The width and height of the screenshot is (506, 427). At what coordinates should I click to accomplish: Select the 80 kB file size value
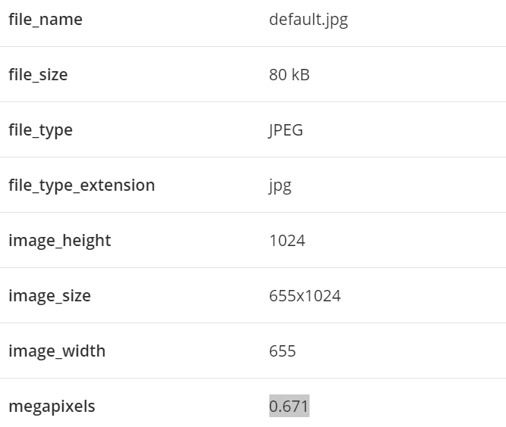click(289, 75)
